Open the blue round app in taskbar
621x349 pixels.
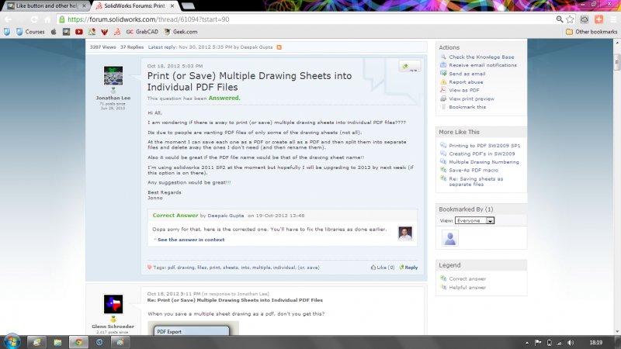[x=99, y=342]
